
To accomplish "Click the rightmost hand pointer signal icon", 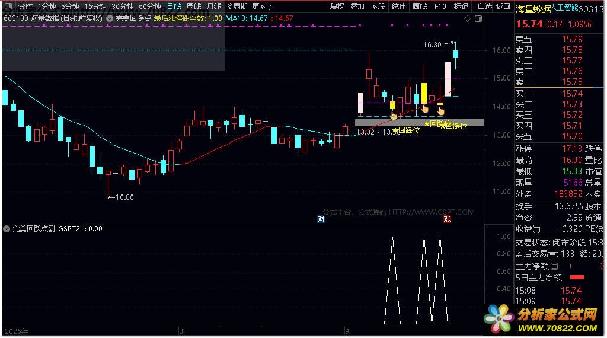I will tap(441, 111).
